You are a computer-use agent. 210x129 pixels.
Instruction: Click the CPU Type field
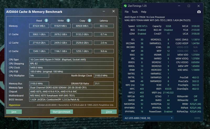pos(71,60)
